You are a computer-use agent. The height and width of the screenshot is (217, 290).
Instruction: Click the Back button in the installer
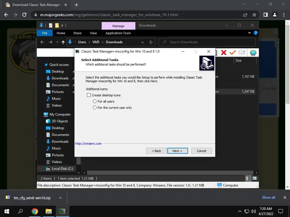coord(156,151)
